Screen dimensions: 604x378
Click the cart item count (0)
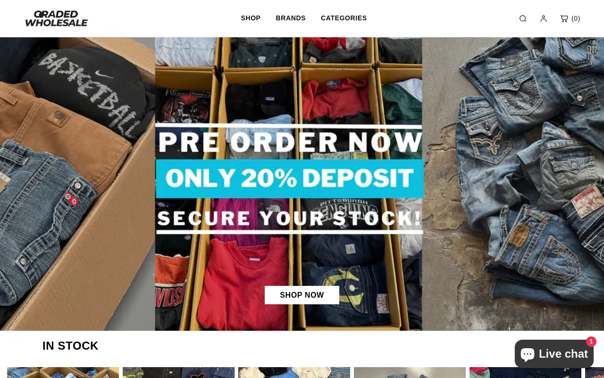[x=576, y=18]
